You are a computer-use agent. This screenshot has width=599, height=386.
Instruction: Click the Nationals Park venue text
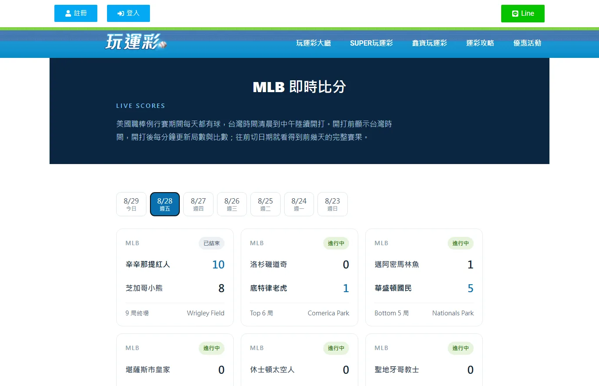[x=453, y=313]
